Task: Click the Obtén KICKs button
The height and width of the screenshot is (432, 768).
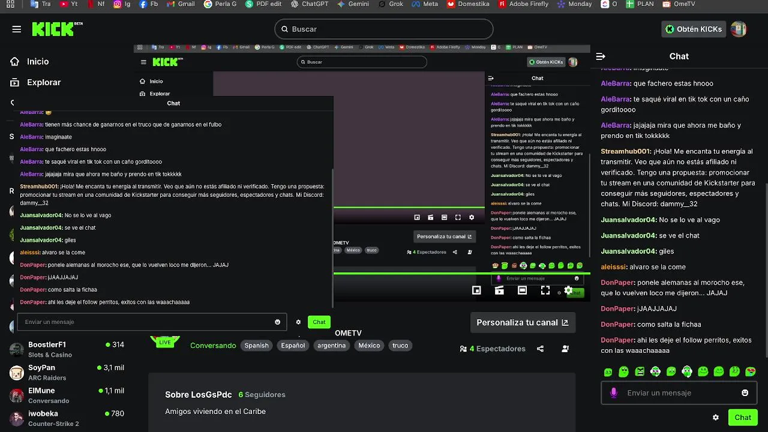Action: [x=694, y=29]
